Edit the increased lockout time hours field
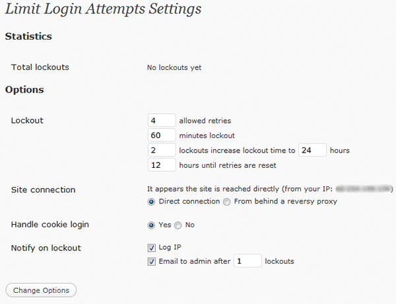Screen dimensions: 396x304 click(x=313, y=150)
